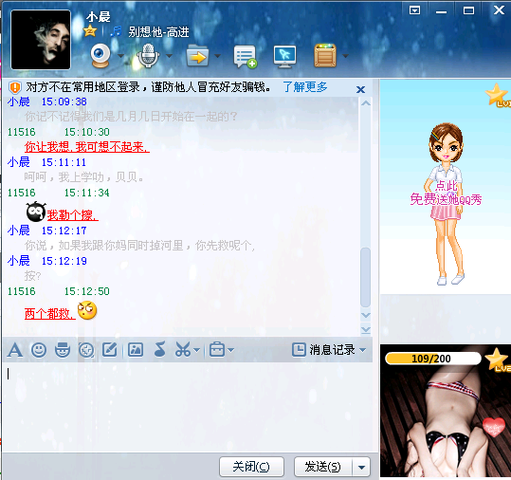Click sender name 小晨 at 15:11:11
511x480 pixels.
tap(19, 162)
